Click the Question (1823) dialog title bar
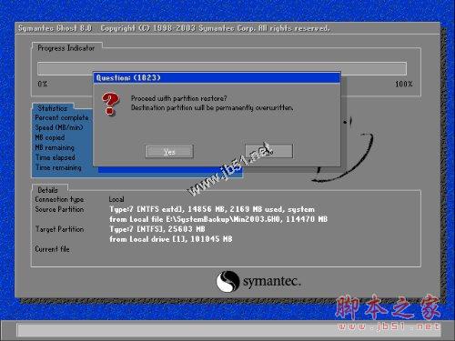This screenshot has width=455, height=341. coord(217,77)
